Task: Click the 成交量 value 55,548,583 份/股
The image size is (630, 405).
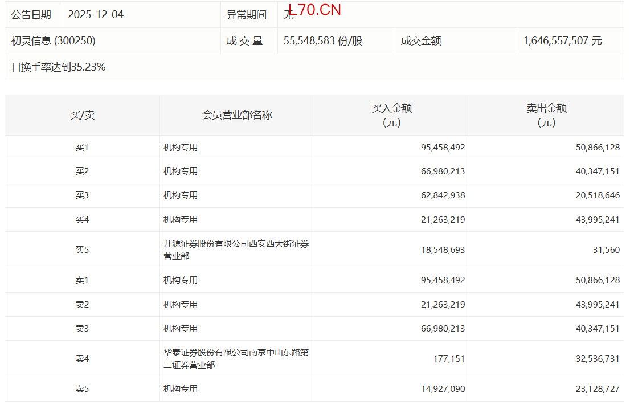Action: pos(322,41)
